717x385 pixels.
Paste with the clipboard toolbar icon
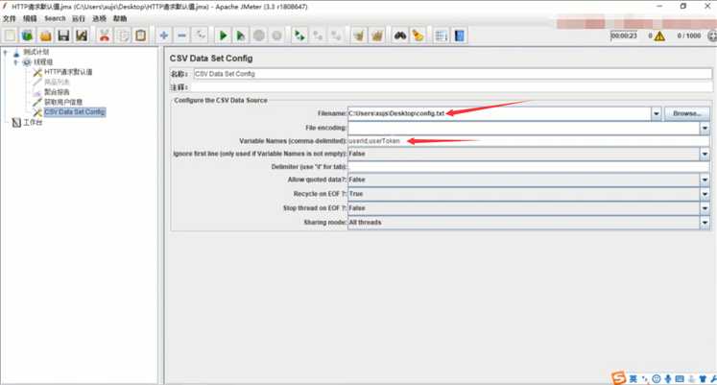pos(141,36)
